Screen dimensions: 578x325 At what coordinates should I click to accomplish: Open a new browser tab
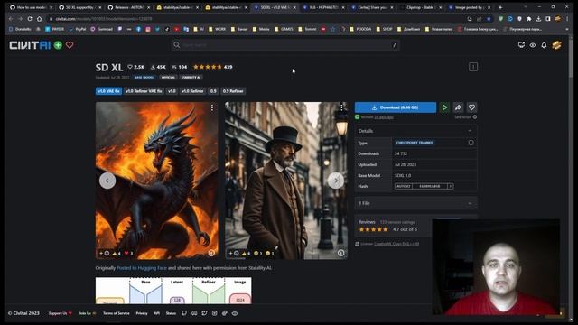click(500, 7)
